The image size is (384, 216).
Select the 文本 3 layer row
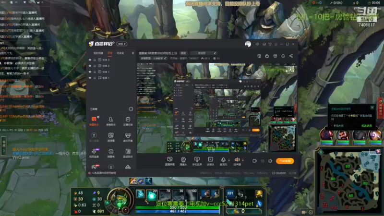coord(111,60)
